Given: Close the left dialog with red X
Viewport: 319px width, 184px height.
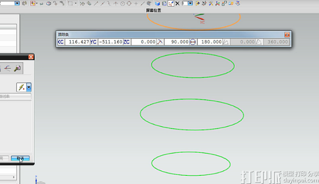Looking at the screenshot, I should pyautogui.click(x=31, y=57).
